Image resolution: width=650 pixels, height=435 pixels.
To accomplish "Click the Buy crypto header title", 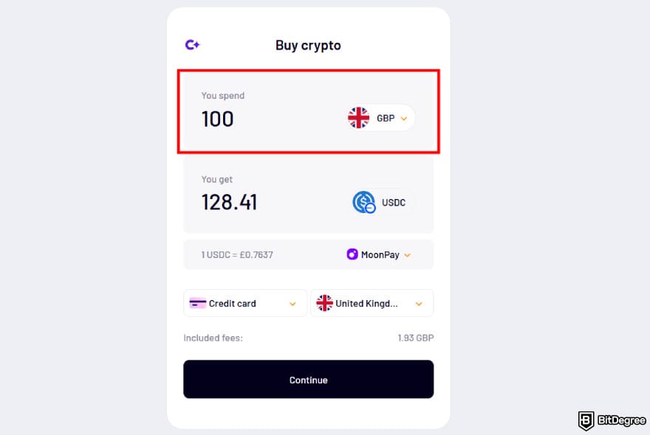I will point(308,45).
